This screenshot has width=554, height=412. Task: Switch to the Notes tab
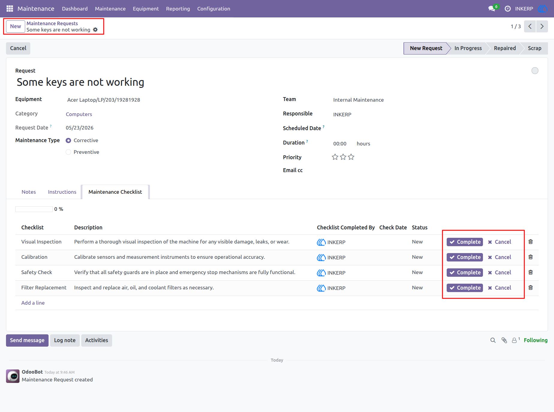[29, 192]
